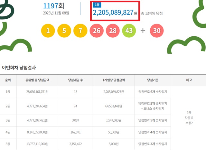Click the 64,563,441원 prize per game cell
Viewport: 206px width, 150px height.
coord(113,106)
